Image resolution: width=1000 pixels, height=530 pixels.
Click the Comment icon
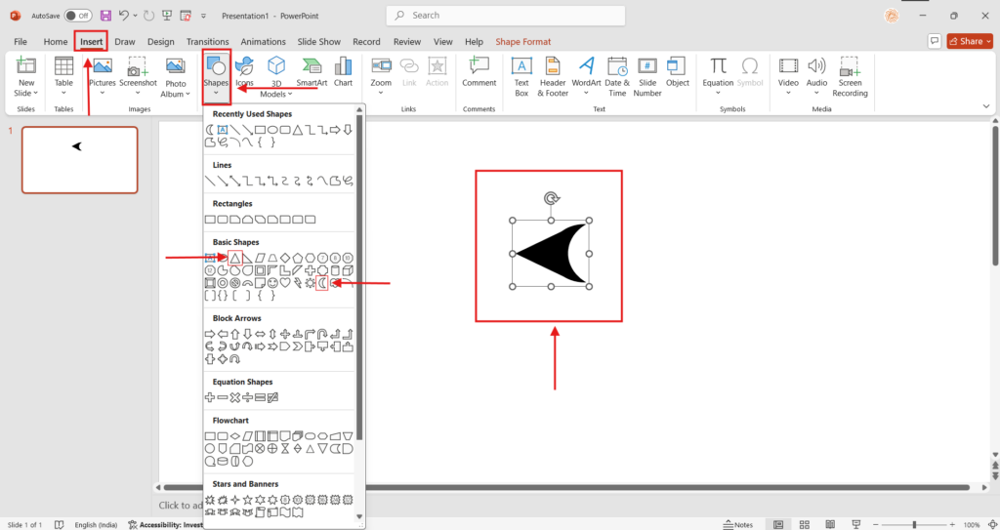pos(479,71)
